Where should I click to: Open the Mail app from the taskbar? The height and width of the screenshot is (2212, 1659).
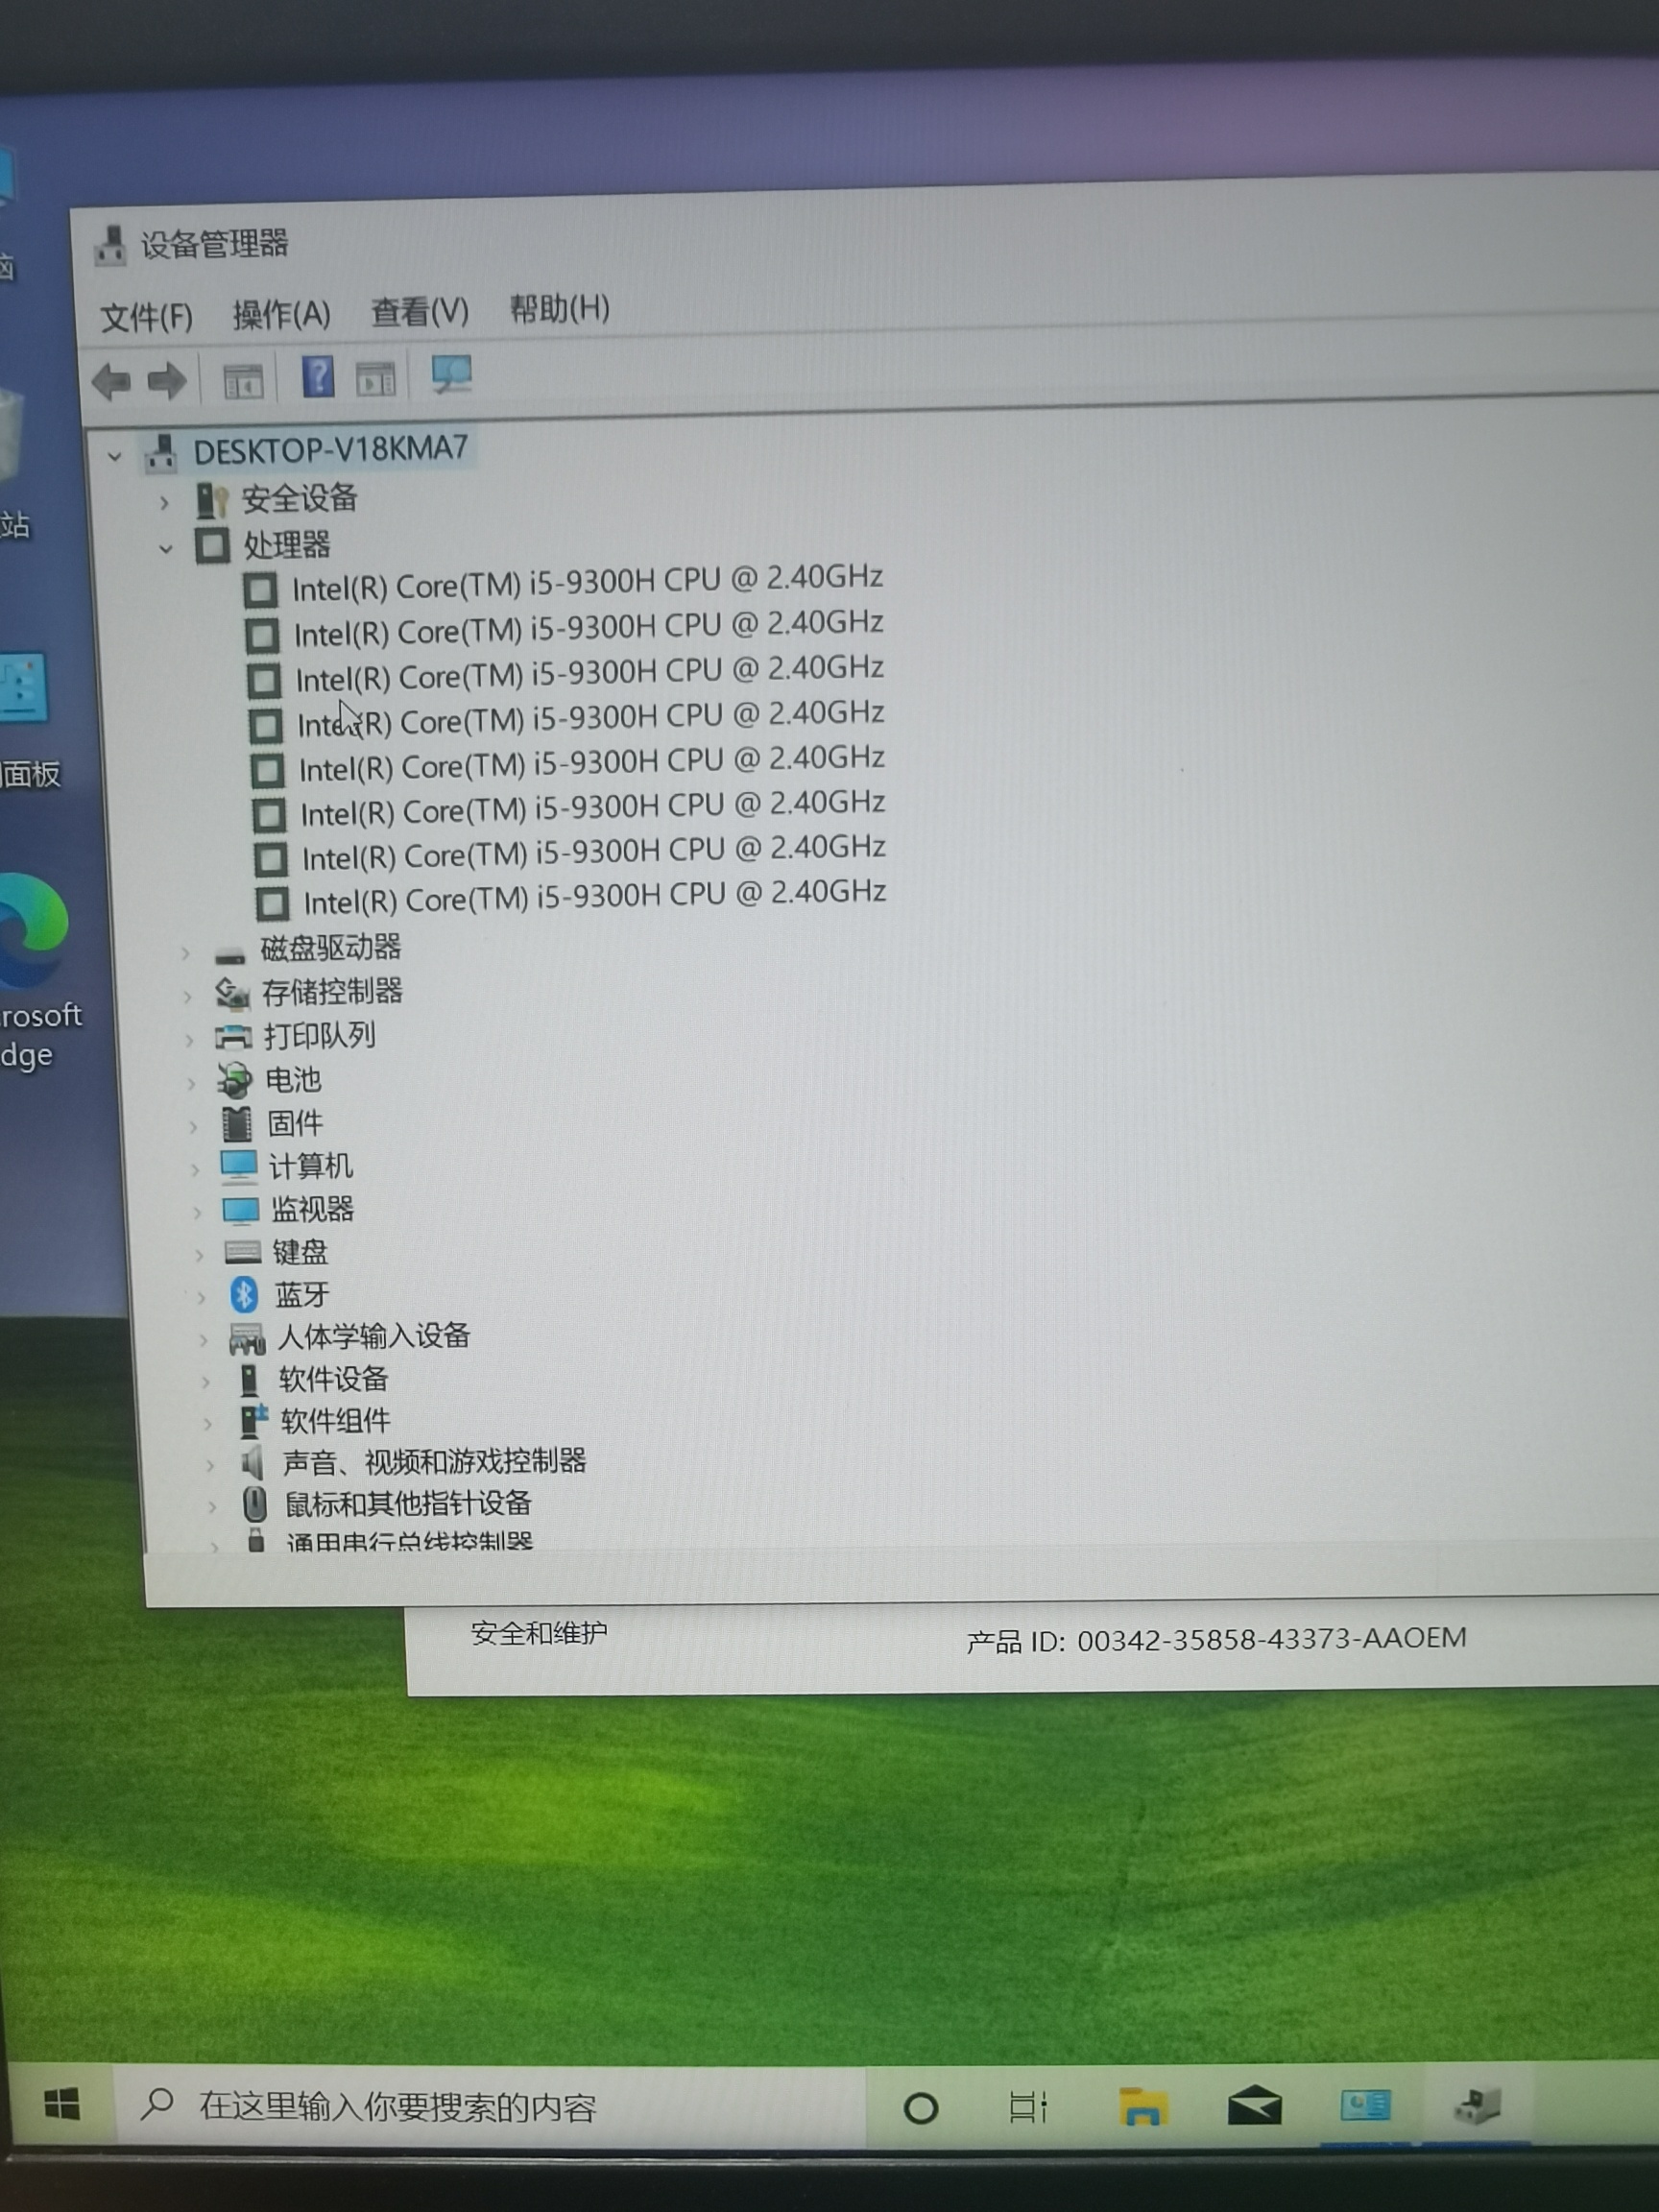pyautogui.click(x=1255, y=2106)
